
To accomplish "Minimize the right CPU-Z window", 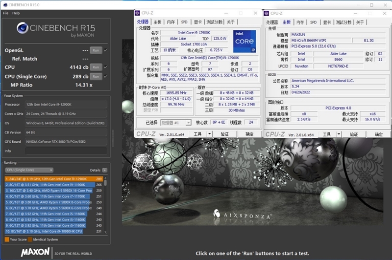I will (x=355, y=13).
